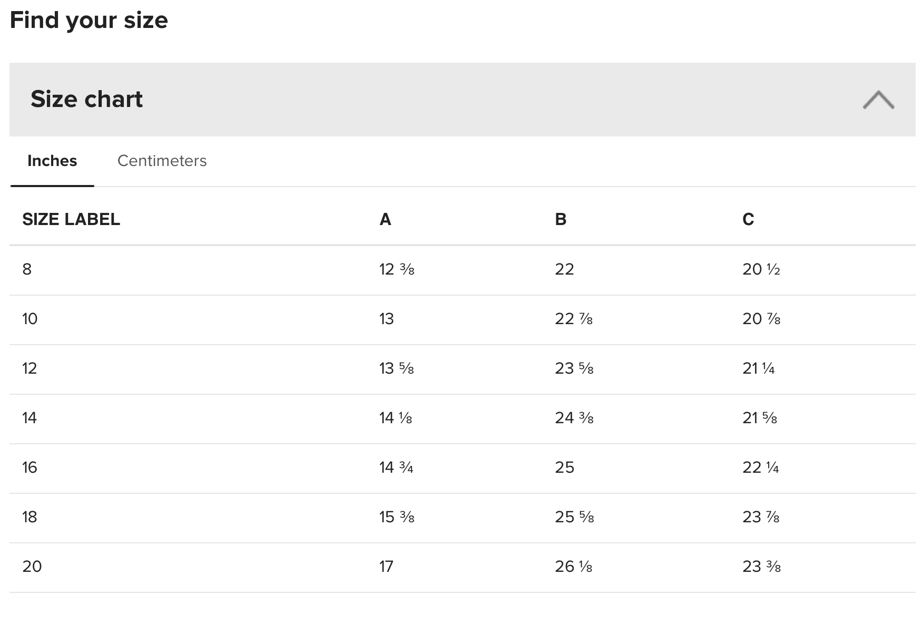Collapse the Size chart chevron arrow
923x624 pixels.
878,100
